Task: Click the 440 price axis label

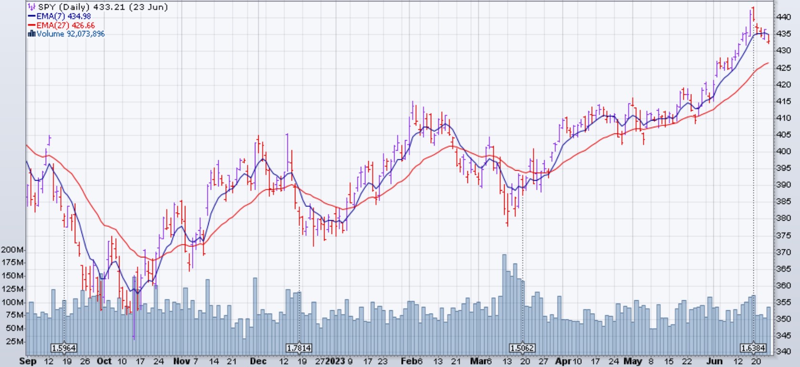Action: pos(783,17)
